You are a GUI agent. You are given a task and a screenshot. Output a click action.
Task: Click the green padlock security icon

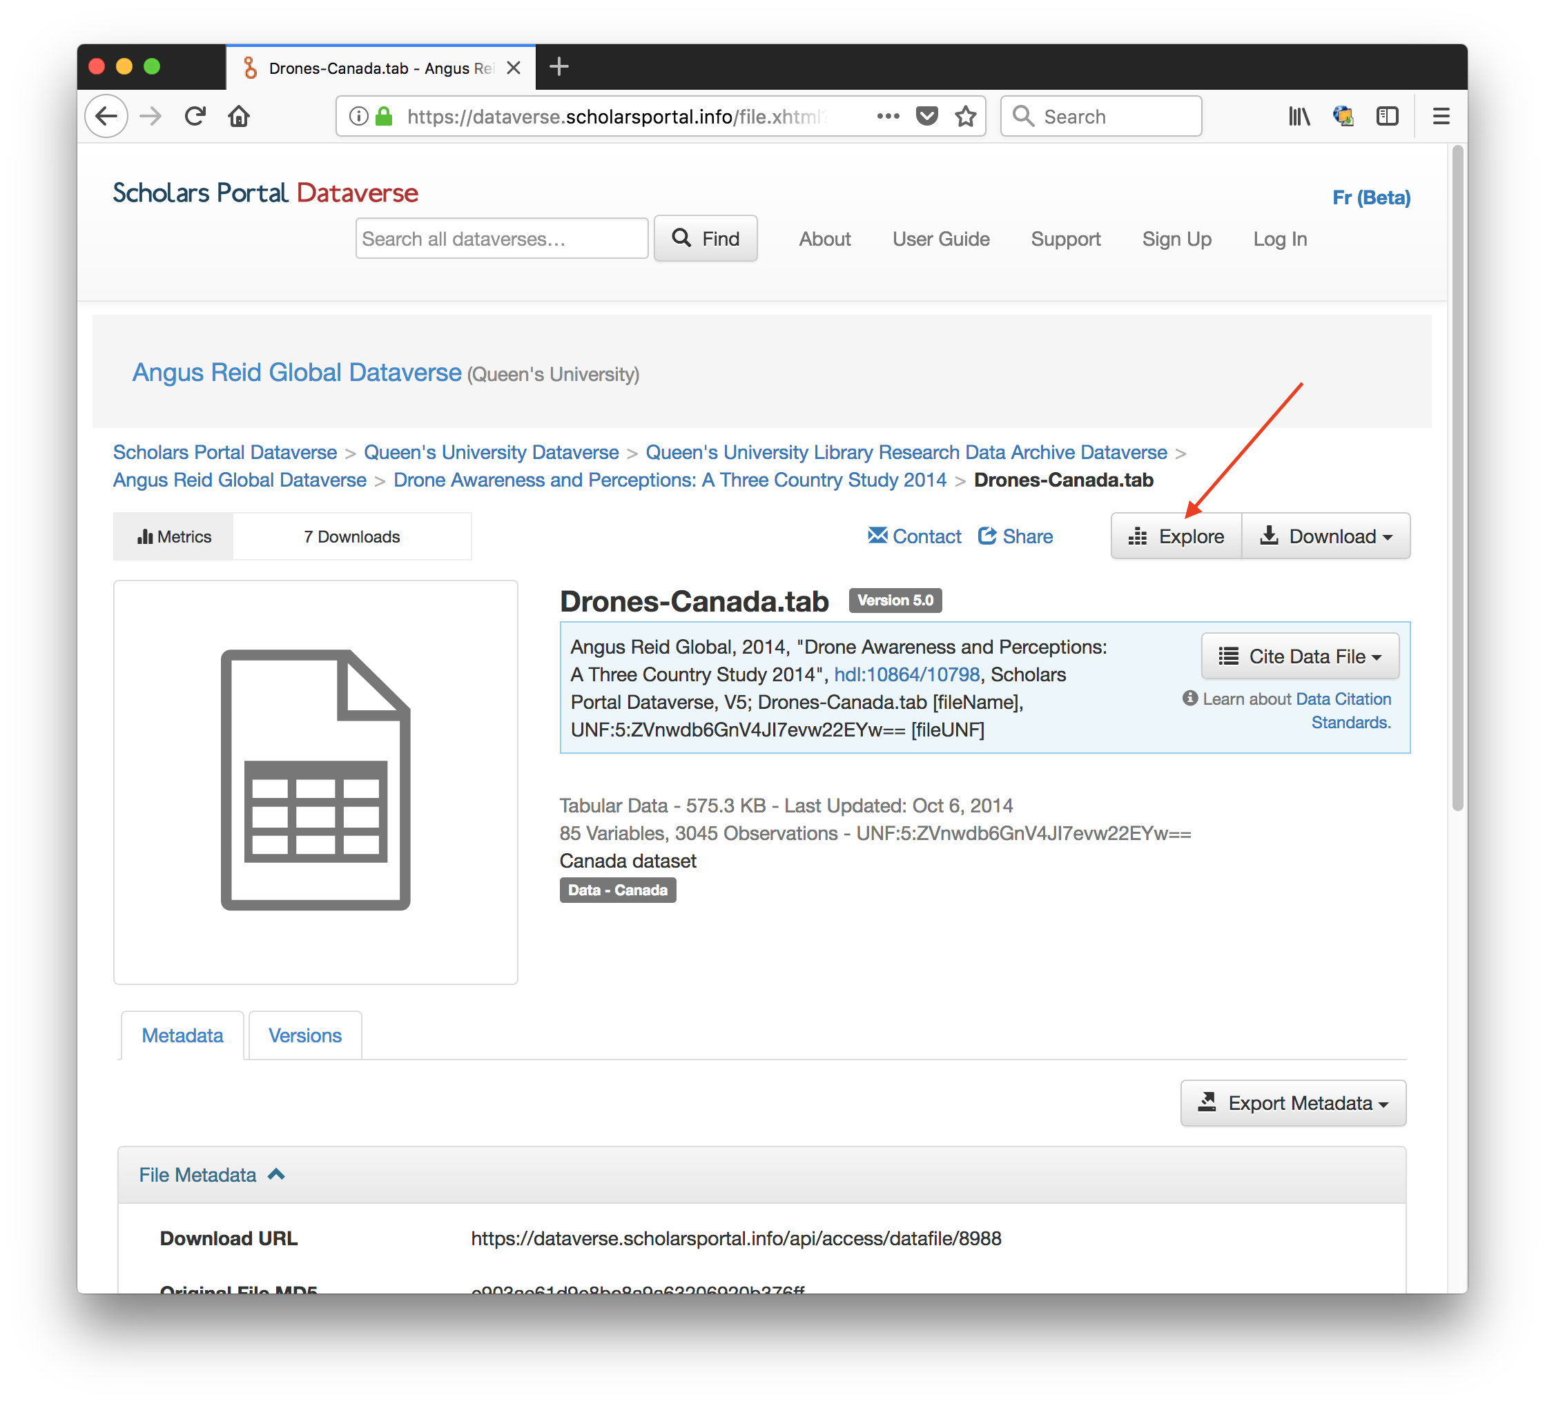click(x=384, y=117)
